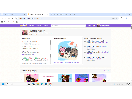Open the featured project title link

pos(66,62)
